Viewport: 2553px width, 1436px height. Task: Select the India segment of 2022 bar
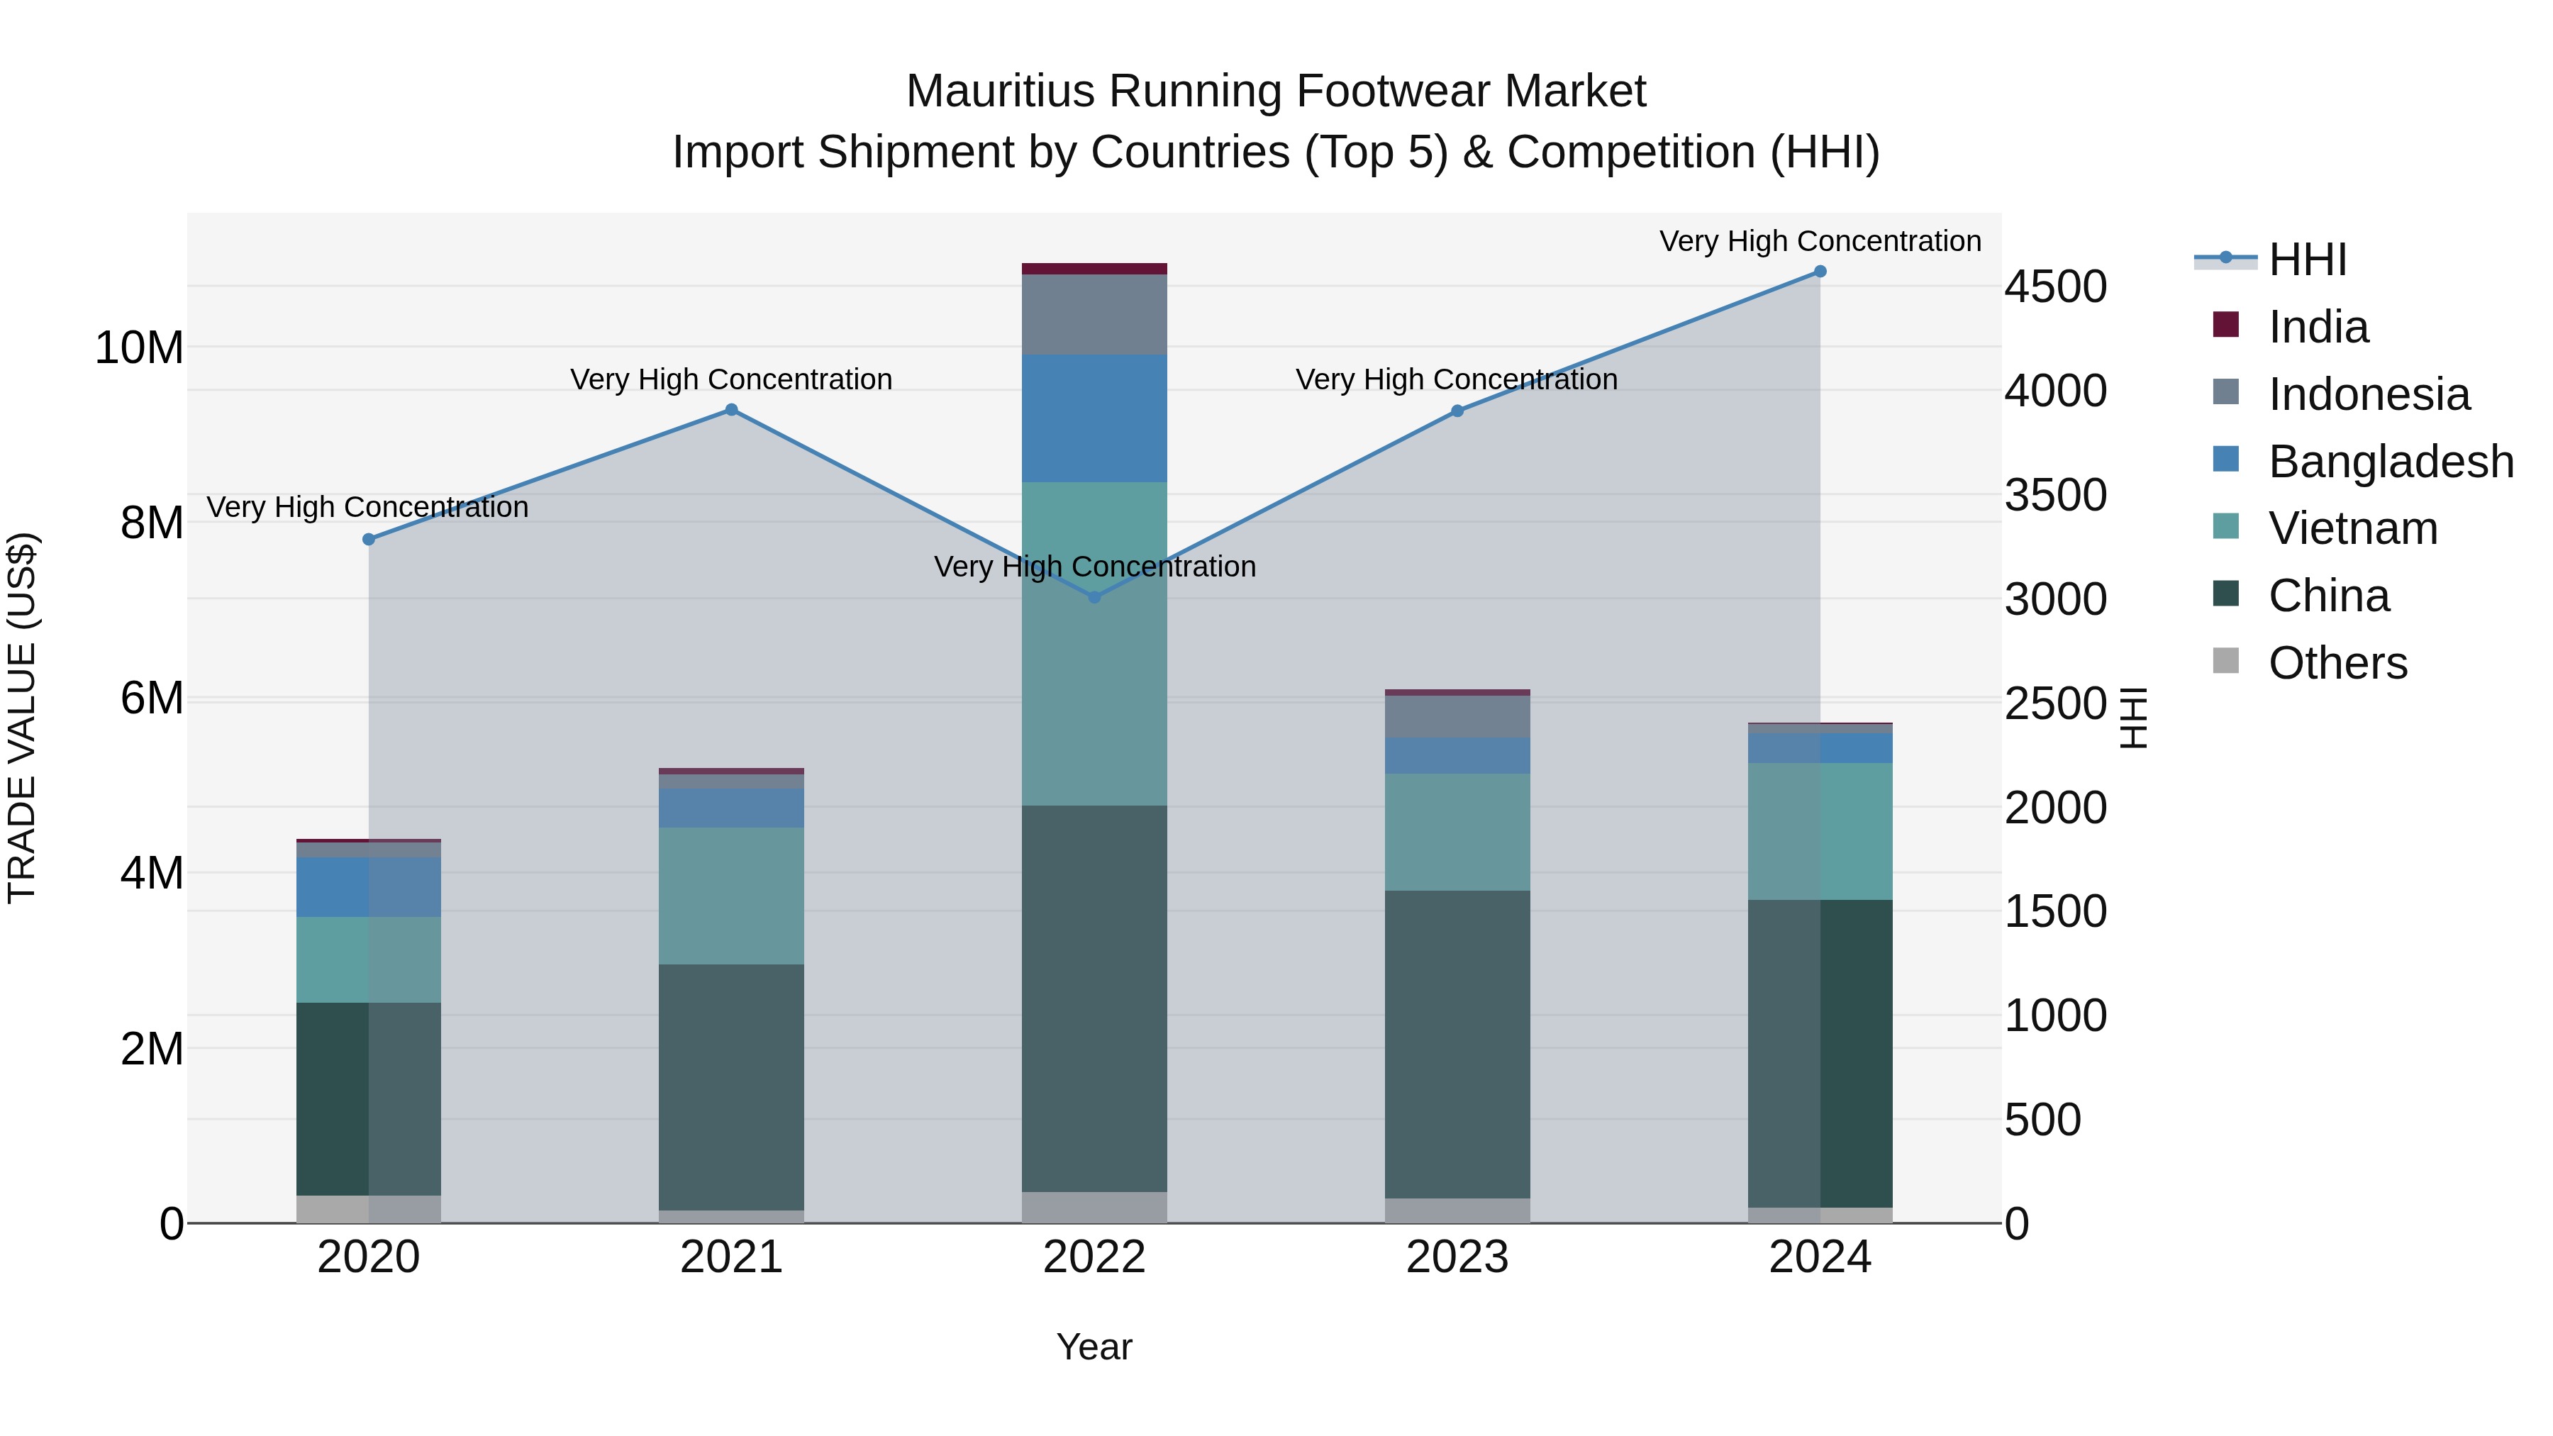1094,269
